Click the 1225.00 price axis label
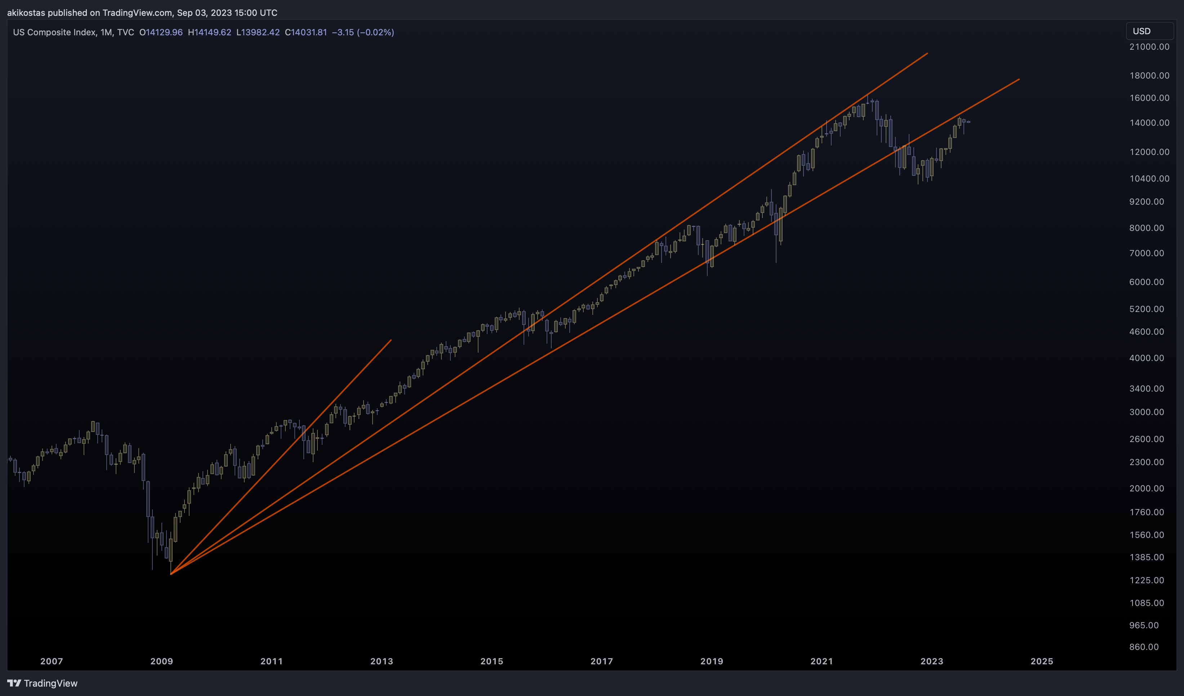Viewport: 1184px width, 696px height. 1147,580
